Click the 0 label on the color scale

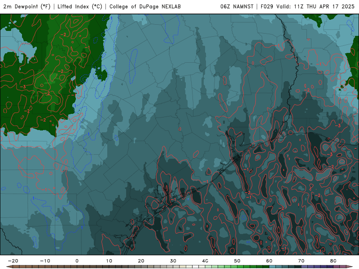coord(77,261)
